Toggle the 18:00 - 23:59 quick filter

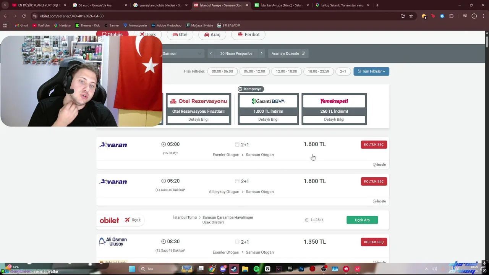point(319,71)
